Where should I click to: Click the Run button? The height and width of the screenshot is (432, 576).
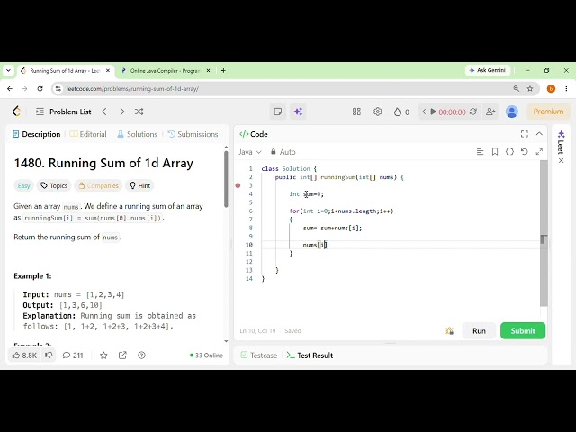[x=479, y=331]
